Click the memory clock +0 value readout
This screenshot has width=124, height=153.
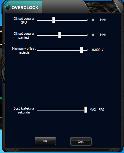click(92, 35)
